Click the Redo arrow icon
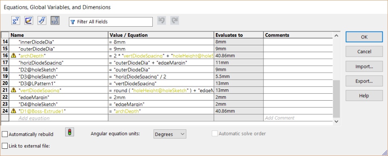This screenshot has height=156, width=388. (175, 21)
